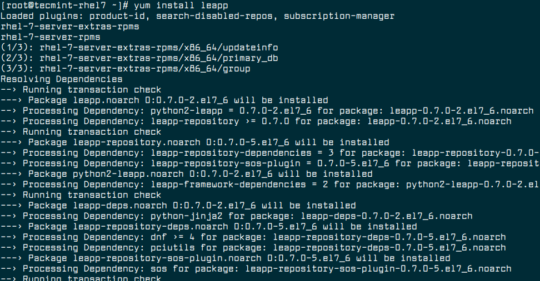Click the 'Package leapp.noarch' install line
Screen dimensions: 540x281
[164, 100]
